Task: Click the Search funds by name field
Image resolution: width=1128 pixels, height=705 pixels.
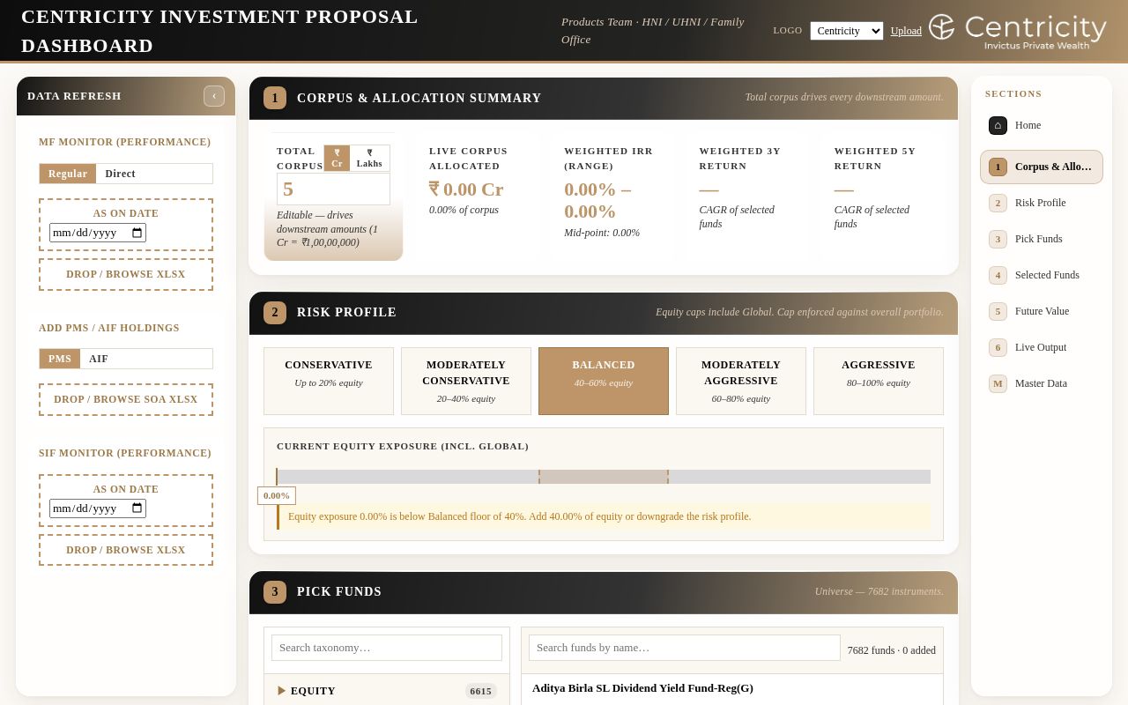Action: click(685, 648)
